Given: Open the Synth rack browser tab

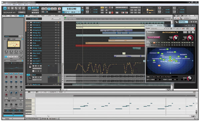Looking at the screenshot, I should 186,16.
